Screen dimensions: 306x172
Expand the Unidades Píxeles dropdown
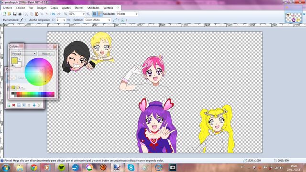127,14
